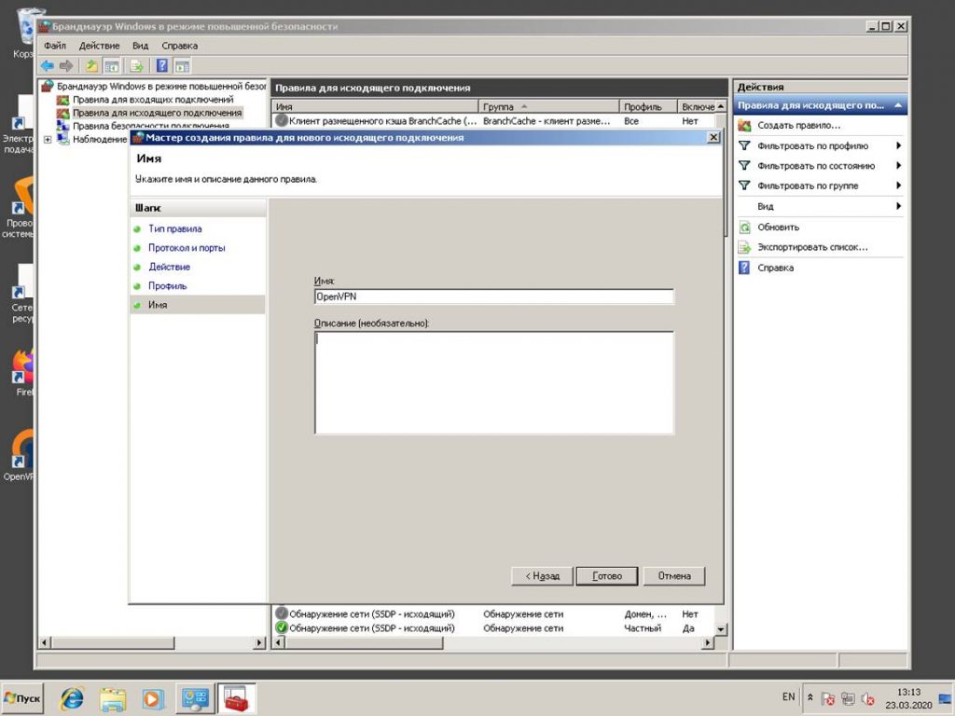Click rules list horizontal scrollbar right arrow
The image size is (955, 716).
pos(709,642)
